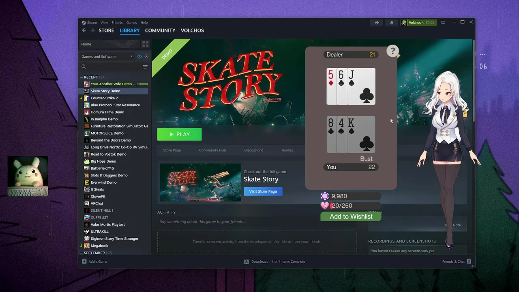This screenshot has width=519, height=292.
Task: Collapse the RECENT section
Action: pyautogui.click(x=81, y=77)
